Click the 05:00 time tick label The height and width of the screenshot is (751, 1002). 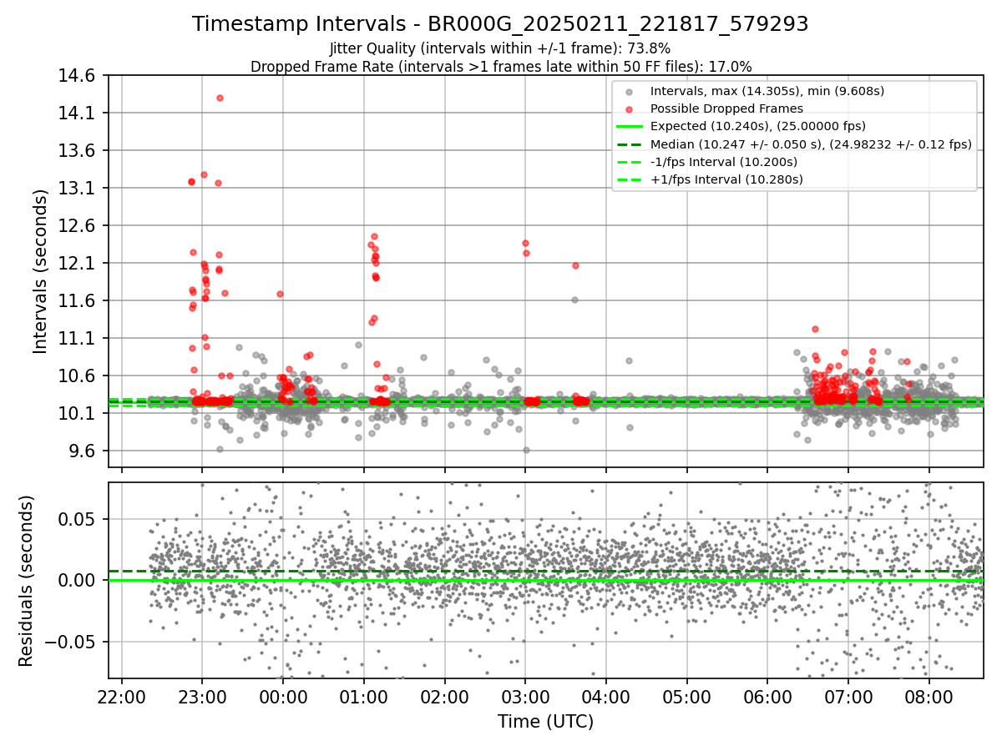click(686, 698)
